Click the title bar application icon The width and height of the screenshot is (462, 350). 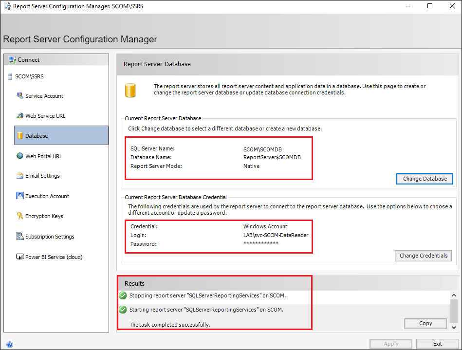pyautogui.click(x=7, y=6)
